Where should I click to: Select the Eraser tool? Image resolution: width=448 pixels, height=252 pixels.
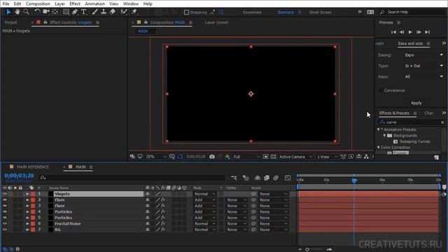[113, 12]
